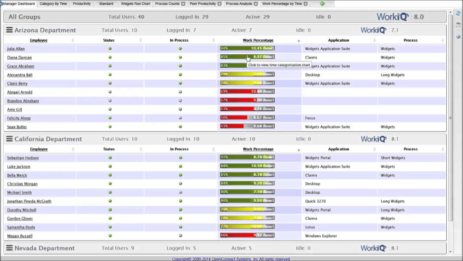The width and height of the screenshot is (463, 261).
Task: Open employee Sean Butler's details
Action: click(x=17, y=127)
